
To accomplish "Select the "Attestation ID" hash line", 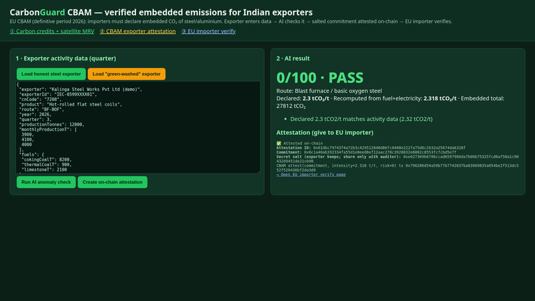I will tap(371, 148).
